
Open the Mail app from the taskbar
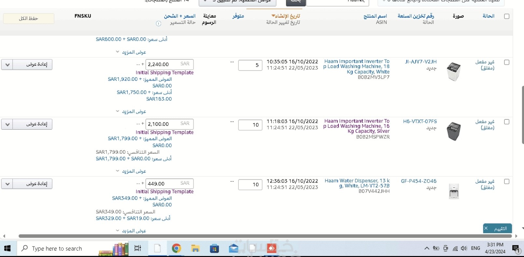coord(233,249)
